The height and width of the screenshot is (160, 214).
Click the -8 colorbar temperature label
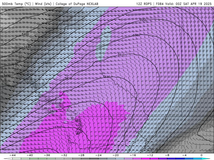(x=167, y=155)
